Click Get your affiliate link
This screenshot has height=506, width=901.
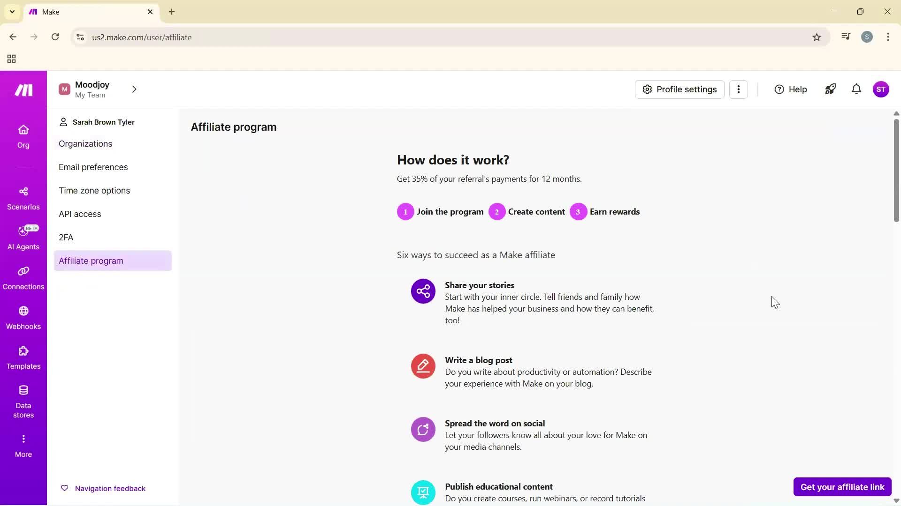(x=842, y=487)
